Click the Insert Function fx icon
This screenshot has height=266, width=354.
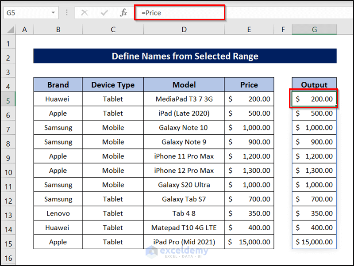(124, 13)
